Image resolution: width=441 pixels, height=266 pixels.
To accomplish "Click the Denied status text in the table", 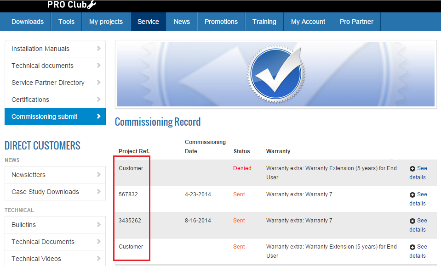I will pos(242,168).
